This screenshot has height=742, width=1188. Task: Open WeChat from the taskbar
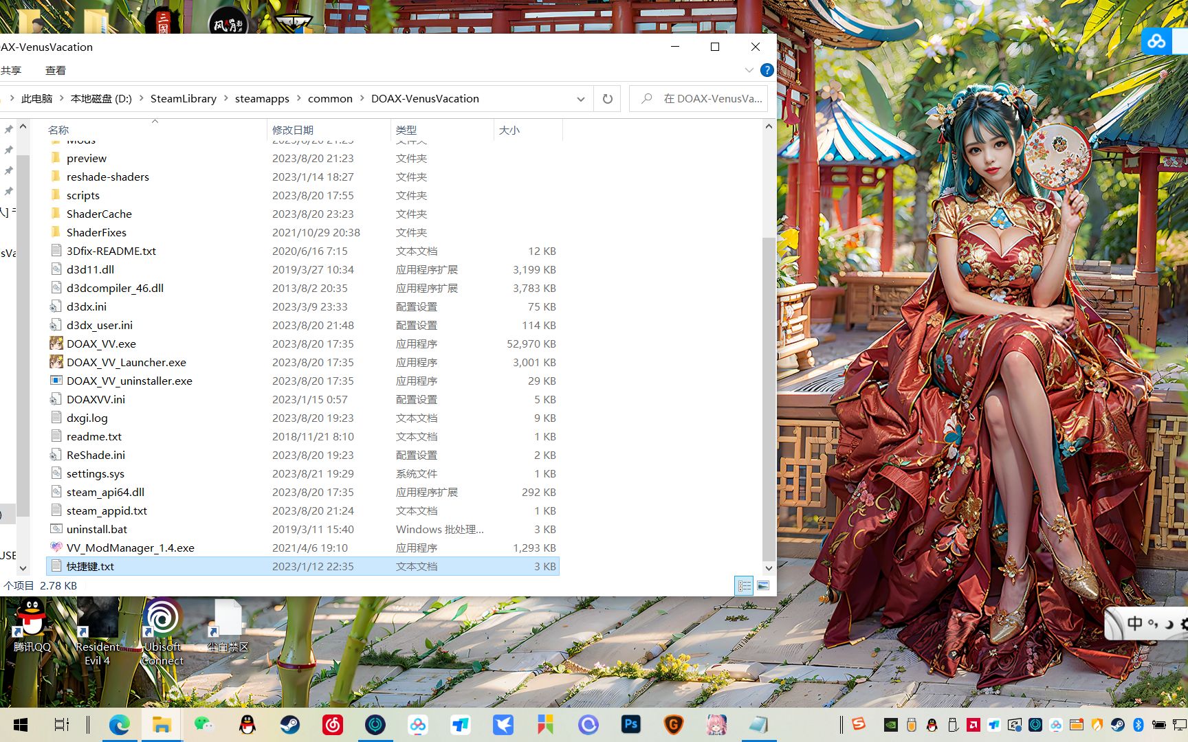coord(204,724)
